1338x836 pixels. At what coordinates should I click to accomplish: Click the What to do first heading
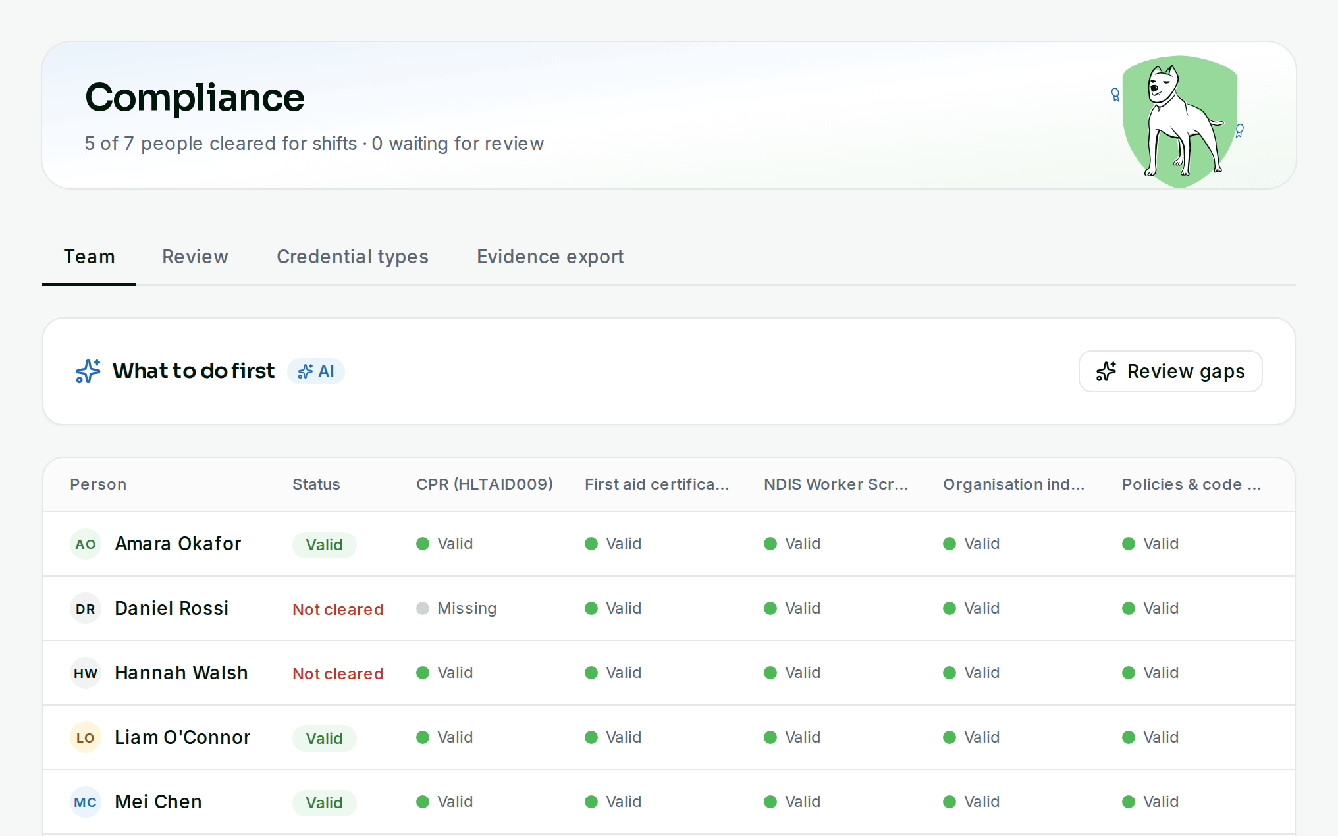click(x=193, y=371)
